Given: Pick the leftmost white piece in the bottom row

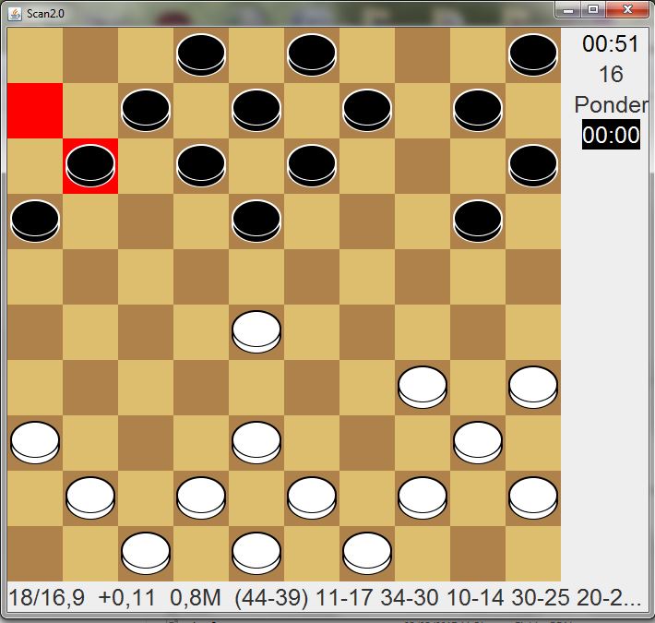Looking at the screenshot, I should click(146, 553).
